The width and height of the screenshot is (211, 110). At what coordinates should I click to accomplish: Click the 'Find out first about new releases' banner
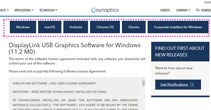180,51
